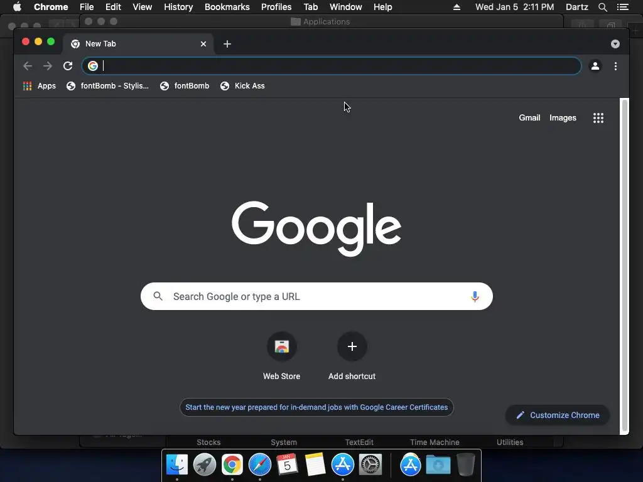Focus the address bar

pyautogui.click(x=332, y=66)
